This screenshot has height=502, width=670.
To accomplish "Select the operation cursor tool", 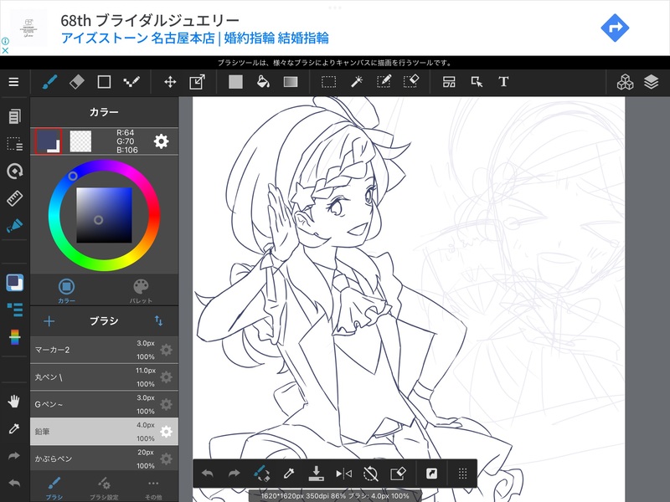I will click(x=477, y=81).
